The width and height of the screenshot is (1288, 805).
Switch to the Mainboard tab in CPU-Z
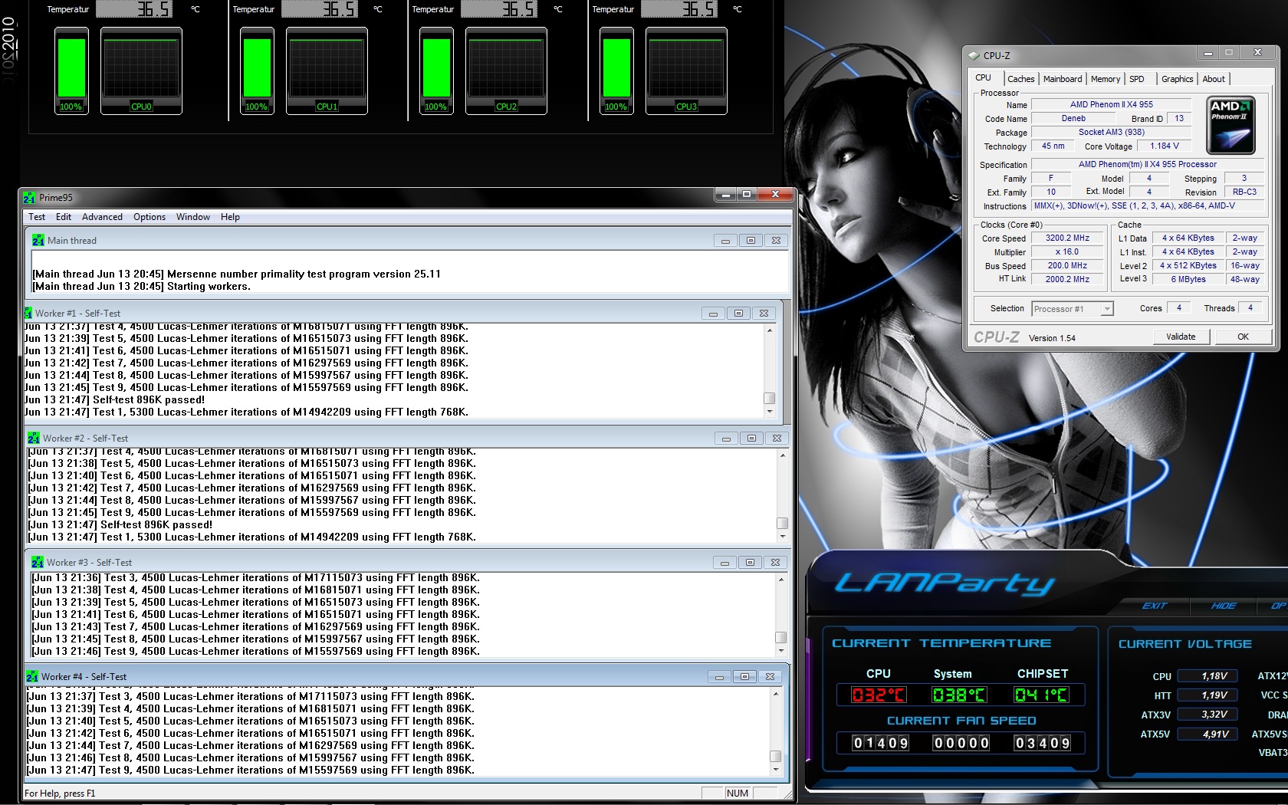coord(1063,79)
